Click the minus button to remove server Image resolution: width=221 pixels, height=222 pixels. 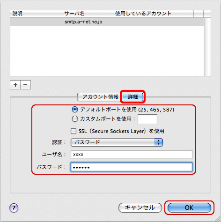(25, 85)
